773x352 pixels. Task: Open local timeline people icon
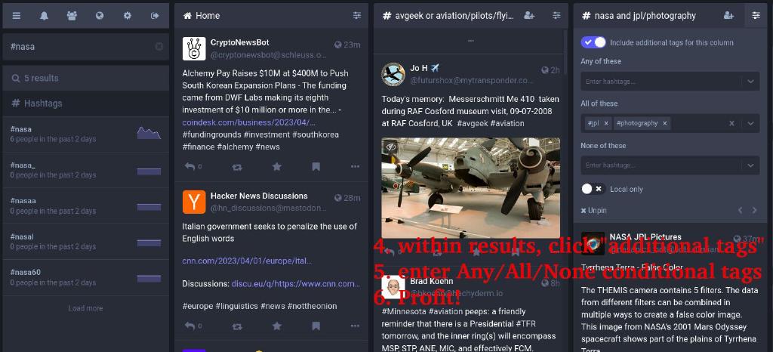72,16
